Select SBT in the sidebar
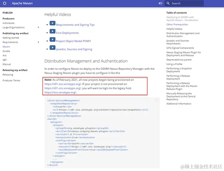 point(4,60)
